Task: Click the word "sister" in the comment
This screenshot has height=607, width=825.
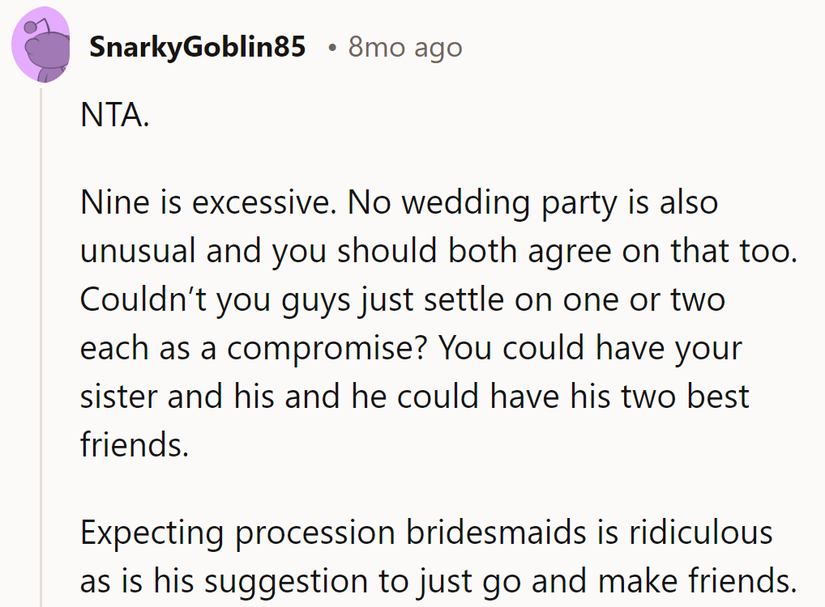Action: point(114,397)
